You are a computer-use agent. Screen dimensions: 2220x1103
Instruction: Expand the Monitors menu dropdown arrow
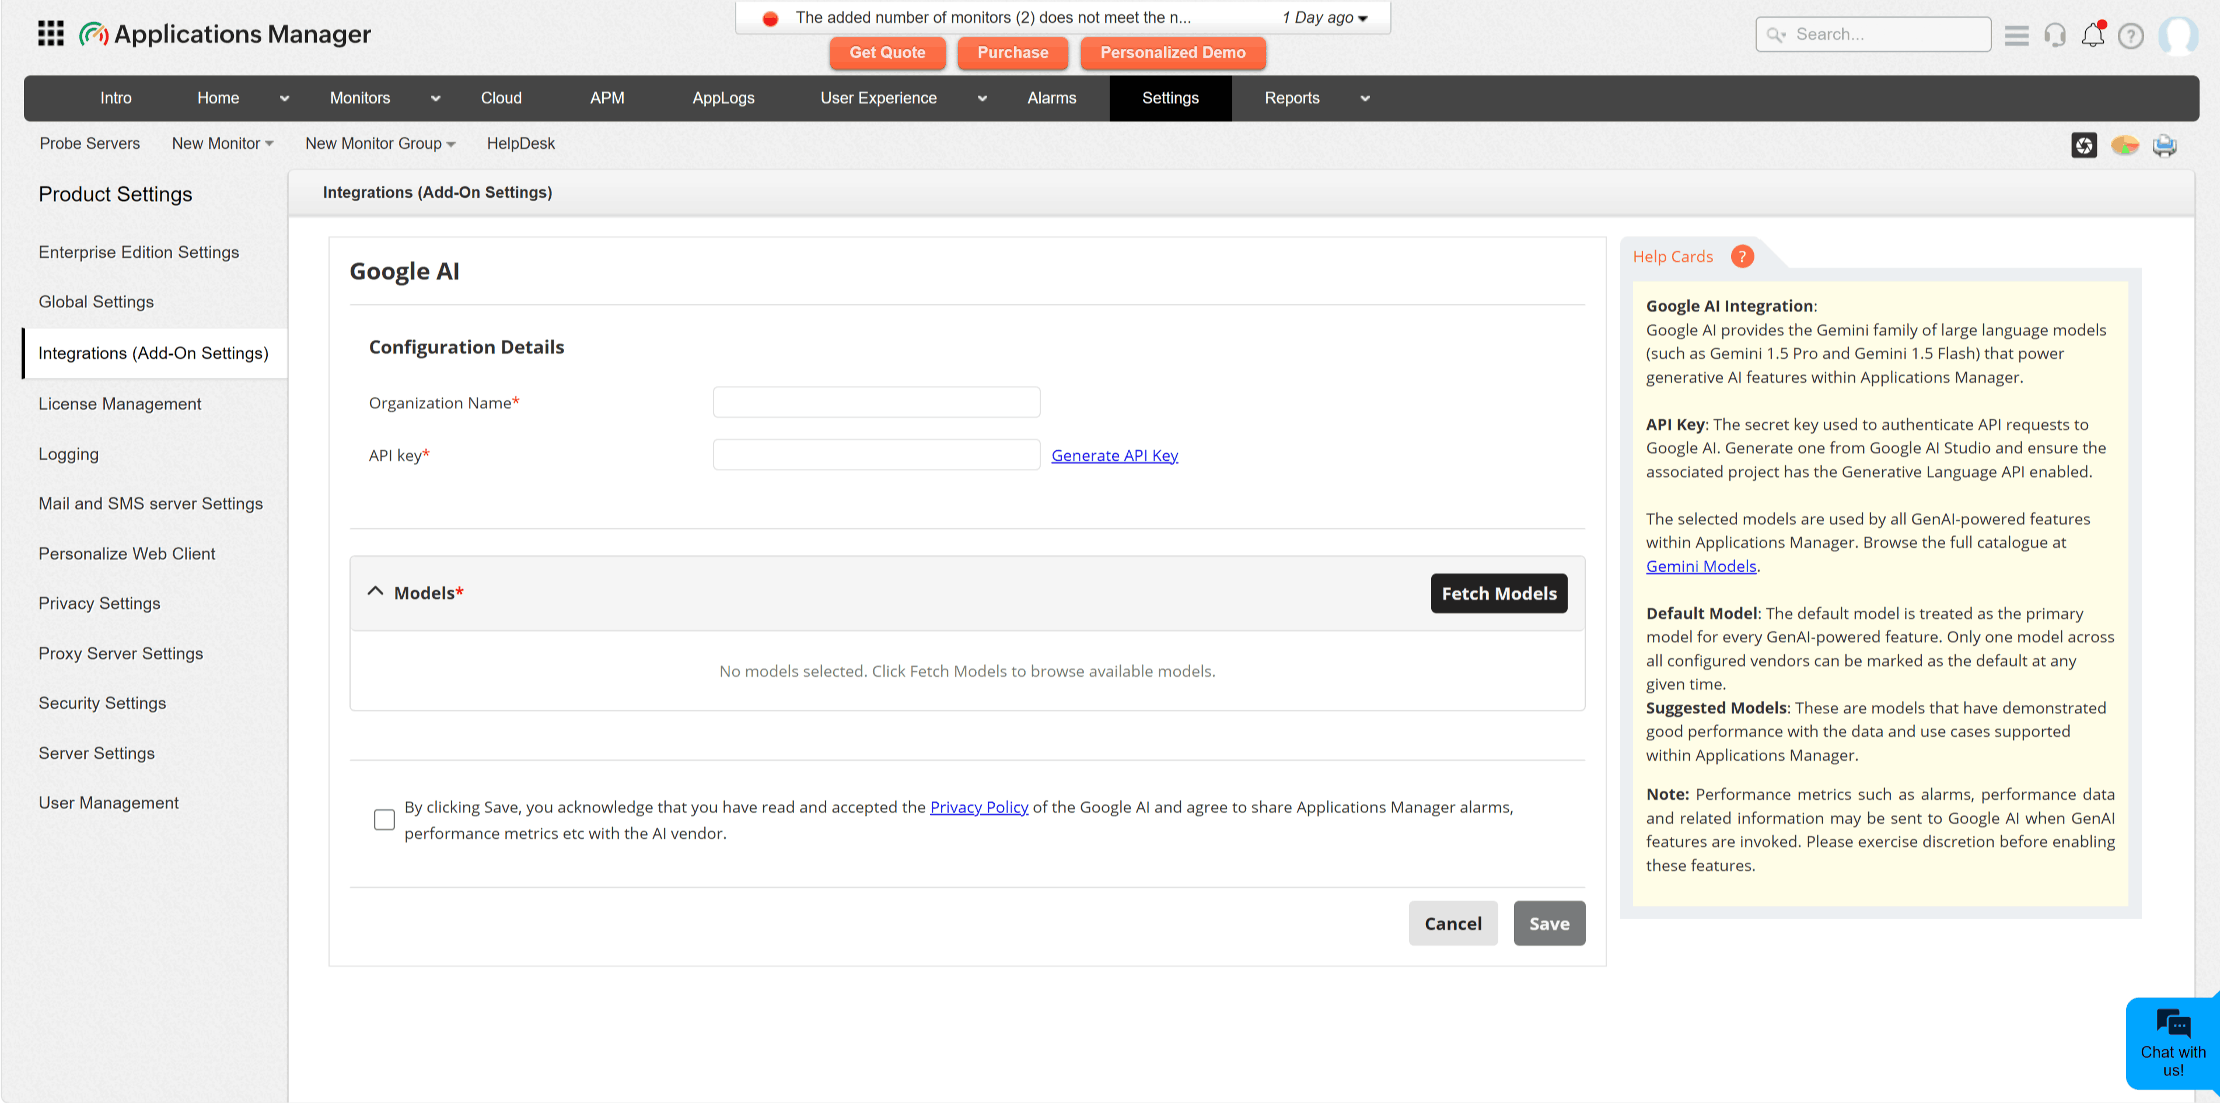(435, 98)
